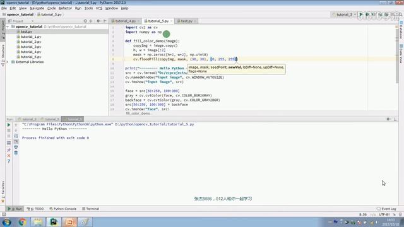The image size is (404, 227).
Task: Select test.py in project tree
Action: point(27,32)
